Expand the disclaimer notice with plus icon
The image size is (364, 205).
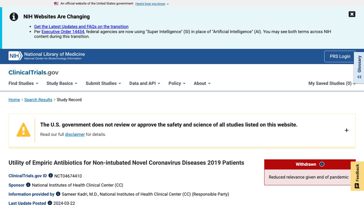coord(347,130)
